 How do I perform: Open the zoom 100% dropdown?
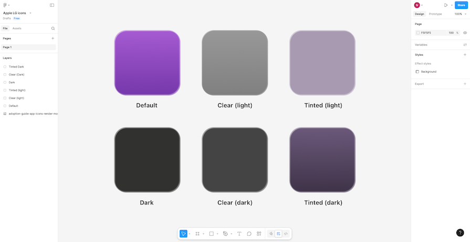tap(461, 14)
